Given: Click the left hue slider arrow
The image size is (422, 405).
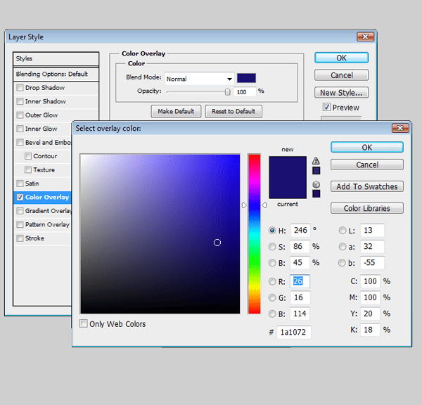Looking at the screenshot, I should click(x=244, y=205).
